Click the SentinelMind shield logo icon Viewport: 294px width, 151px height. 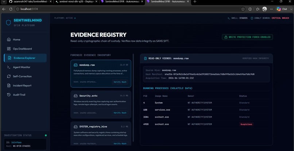(8, 23)
